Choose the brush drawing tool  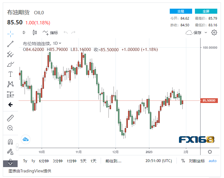10,64
